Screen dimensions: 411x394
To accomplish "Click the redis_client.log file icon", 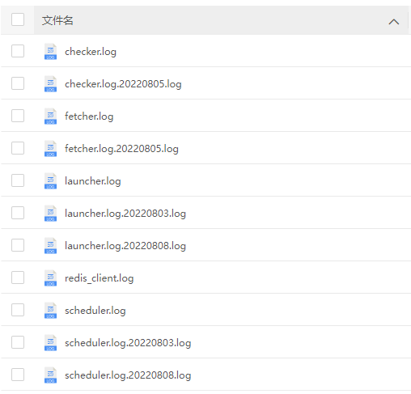I will coord(50,278).
